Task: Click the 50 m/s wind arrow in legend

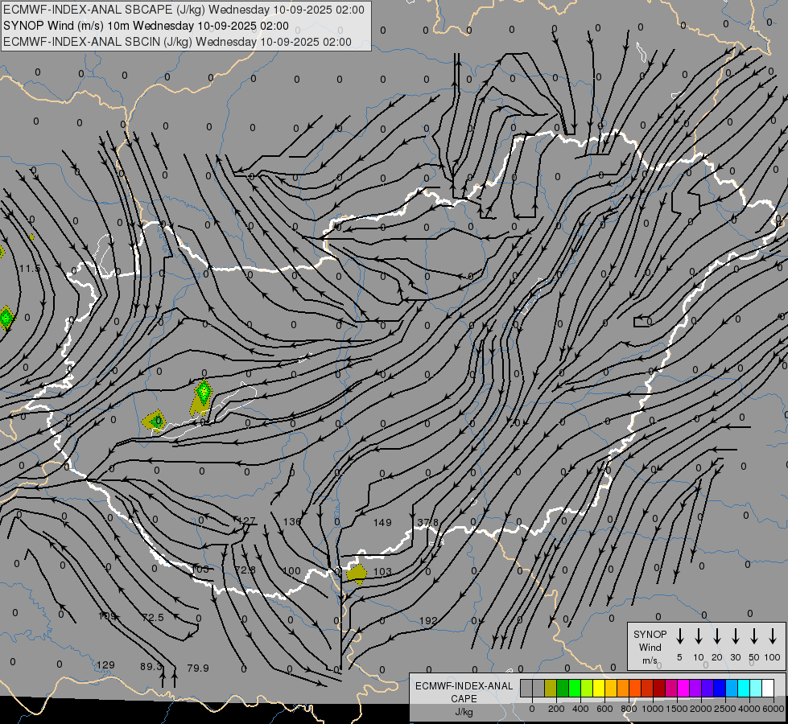Action: pyautogui.click(x=754, y=636)
